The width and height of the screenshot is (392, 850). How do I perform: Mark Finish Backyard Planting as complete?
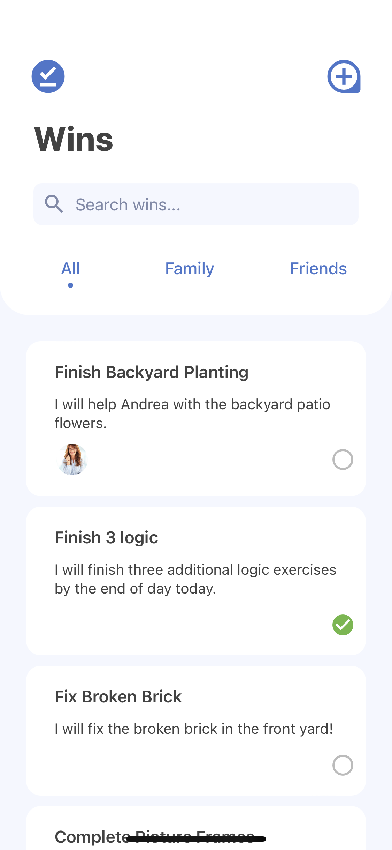(343, 460)
